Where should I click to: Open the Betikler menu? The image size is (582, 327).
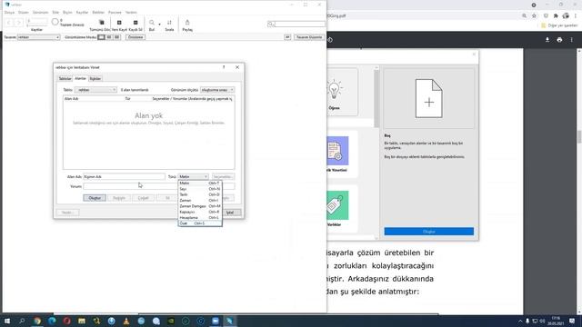[98, 12]
